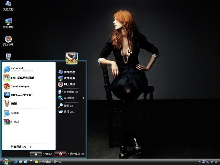
Task: Open 网上邻居 desktop icon
Action: click(x=8, y=41)
